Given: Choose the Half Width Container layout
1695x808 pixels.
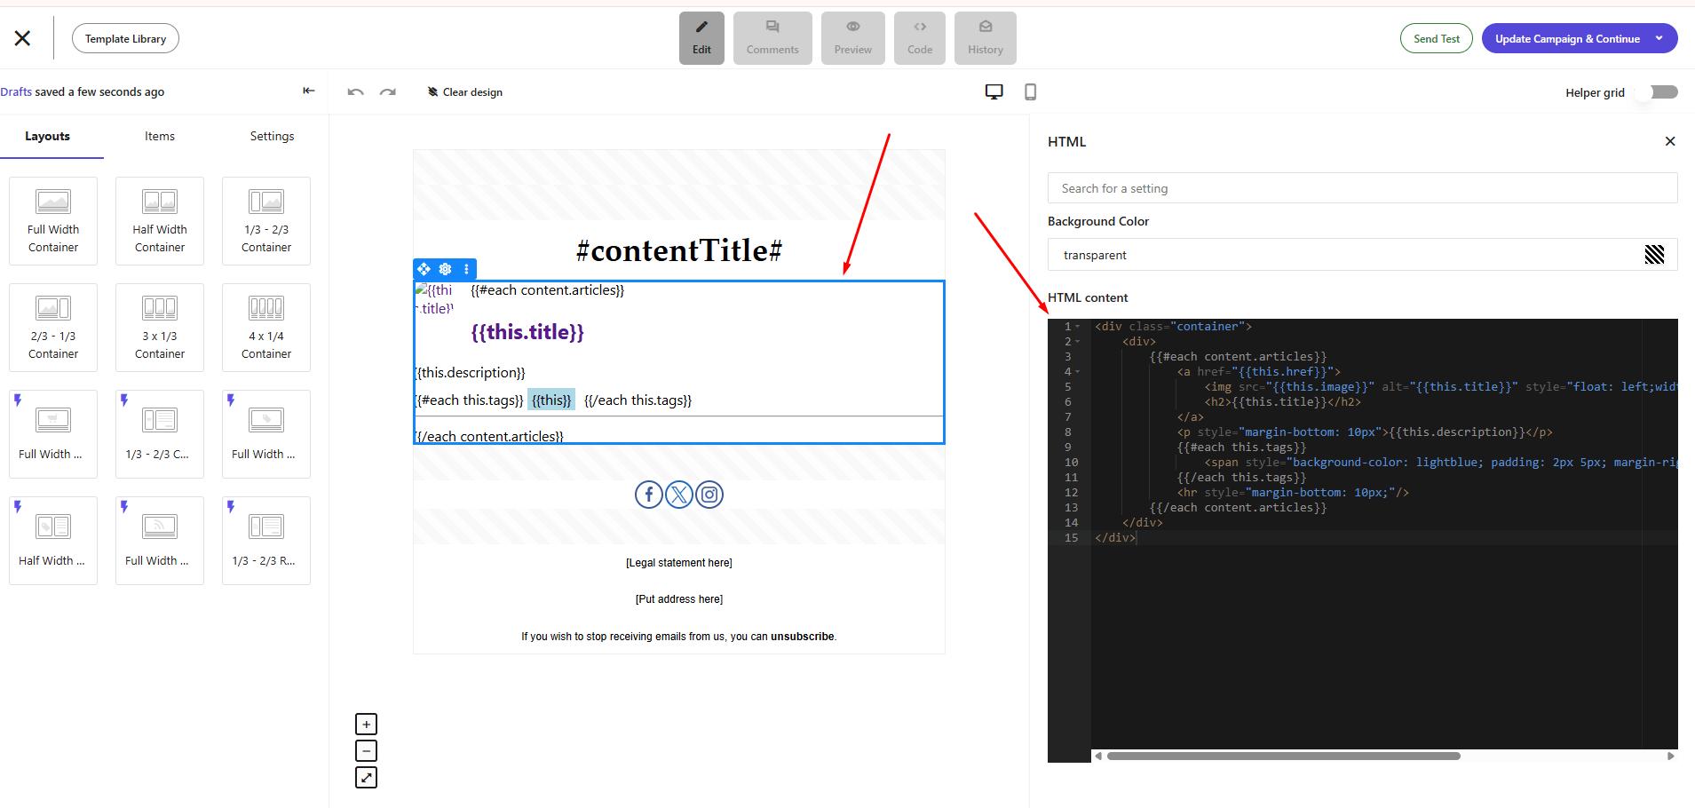Looking at the screenshot, I should click(160, 221).
